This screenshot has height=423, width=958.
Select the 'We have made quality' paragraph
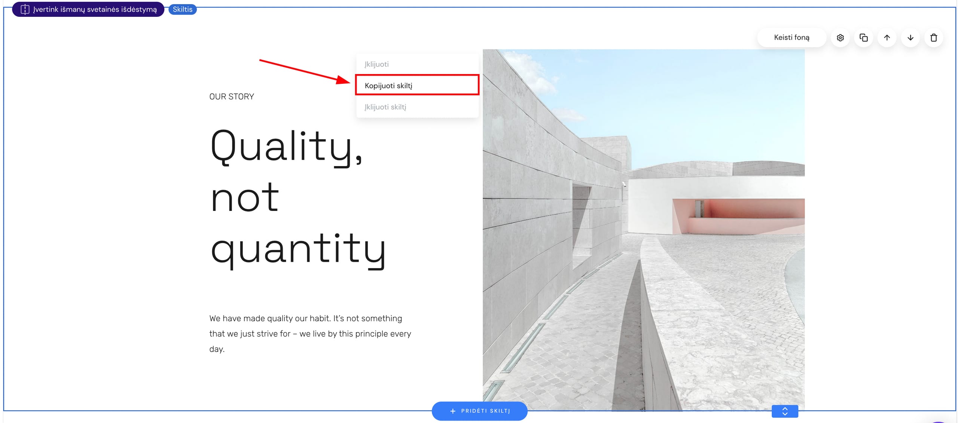tap(310, 333)
